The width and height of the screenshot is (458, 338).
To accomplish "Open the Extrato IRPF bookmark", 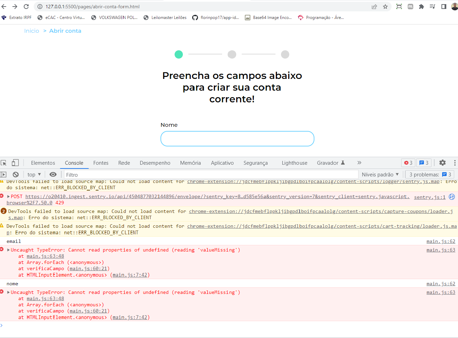I will 17,18.
